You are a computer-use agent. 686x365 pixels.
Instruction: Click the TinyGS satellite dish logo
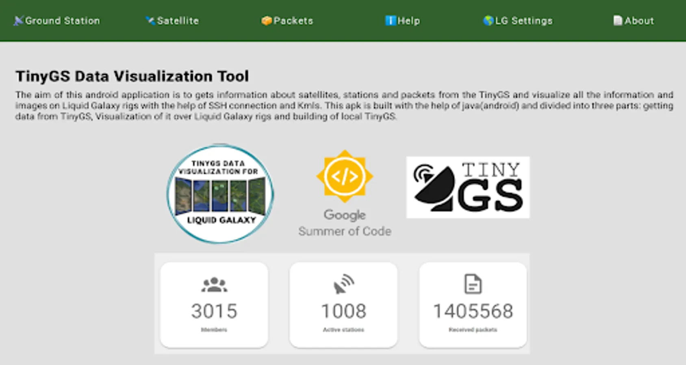(468, 187)
